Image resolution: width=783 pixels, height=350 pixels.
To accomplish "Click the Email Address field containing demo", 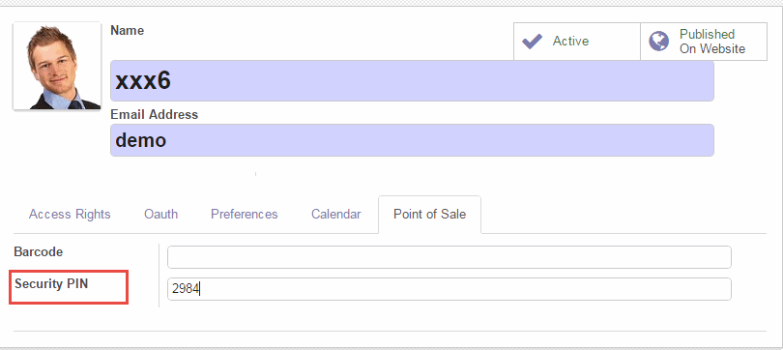I will (412, 140).
